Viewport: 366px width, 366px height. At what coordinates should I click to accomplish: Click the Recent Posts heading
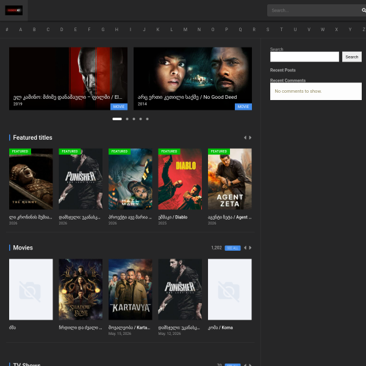[282, 70]
